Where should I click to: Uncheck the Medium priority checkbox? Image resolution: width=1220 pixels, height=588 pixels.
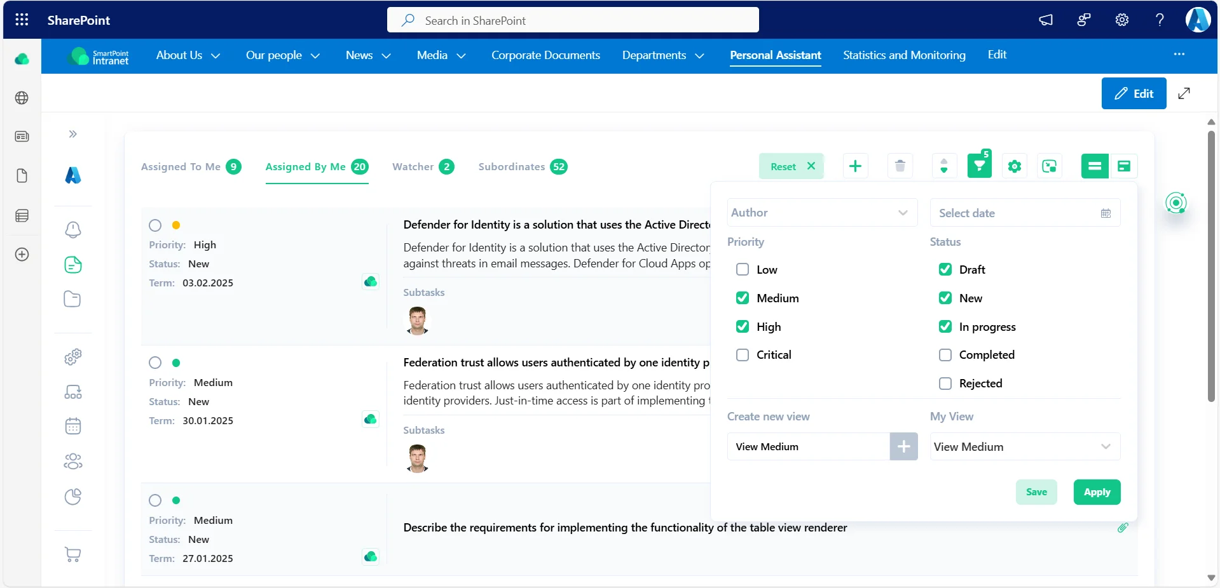pos(743,298)
